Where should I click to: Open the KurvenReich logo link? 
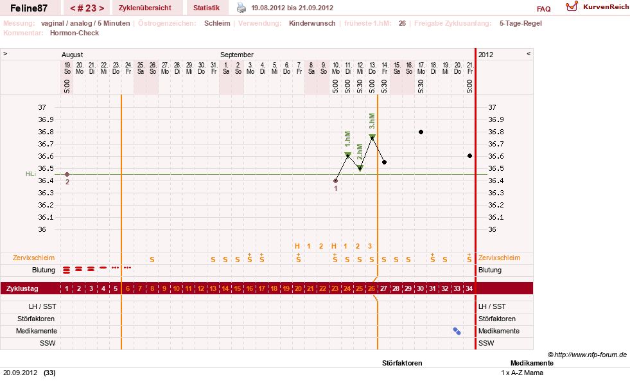597,7
